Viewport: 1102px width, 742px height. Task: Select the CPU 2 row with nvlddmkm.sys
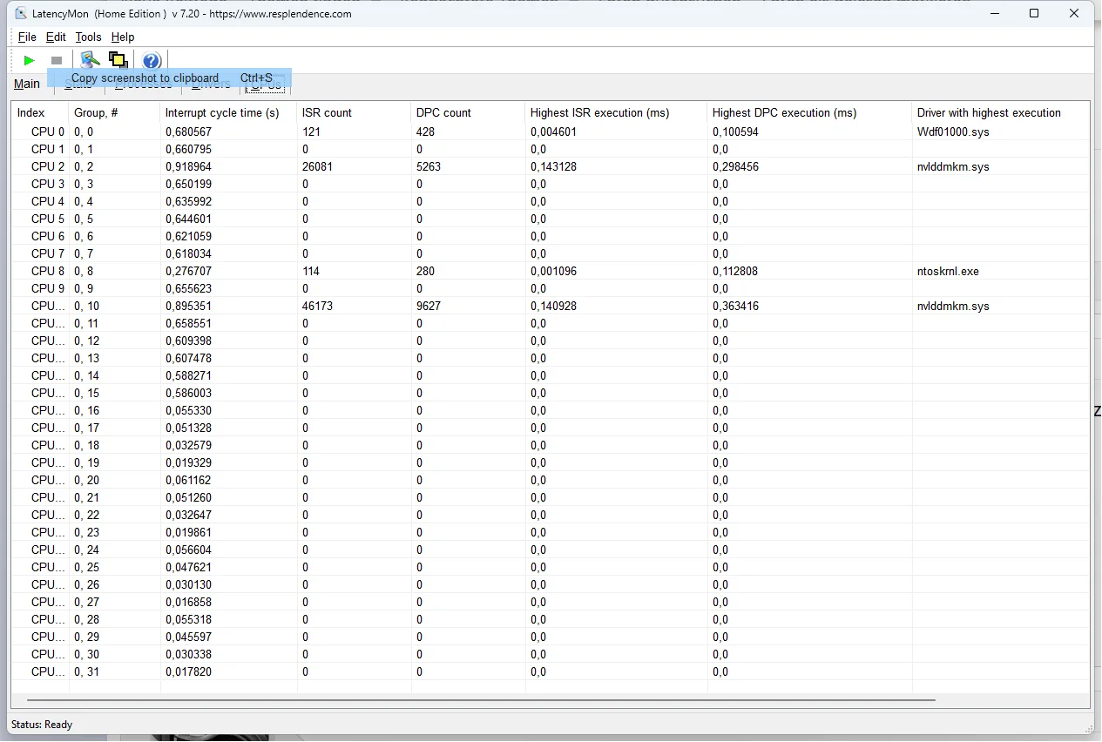pyautogui.click(x=551, y=166)
